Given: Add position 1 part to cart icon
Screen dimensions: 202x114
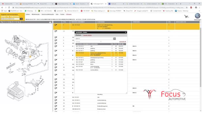Looking at the screenshot, I should pyautogui.click(x=56, y=25).
